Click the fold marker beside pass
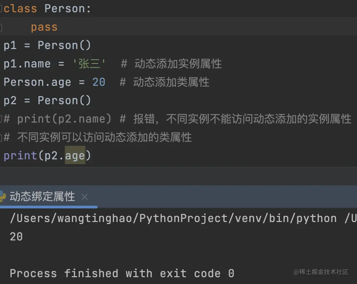357x284 pixels. (1, 27)
